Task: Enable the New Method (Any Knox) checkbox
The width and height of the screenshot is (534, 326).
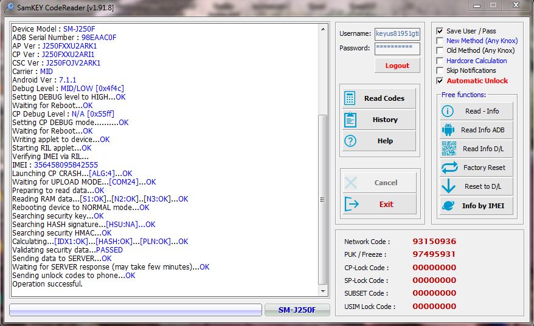Action: point(440,41)
